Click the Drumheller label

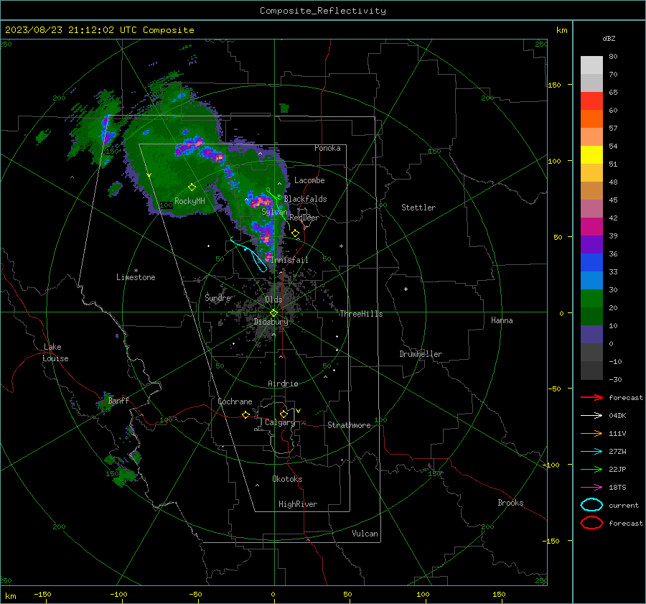tap(421, 354)
